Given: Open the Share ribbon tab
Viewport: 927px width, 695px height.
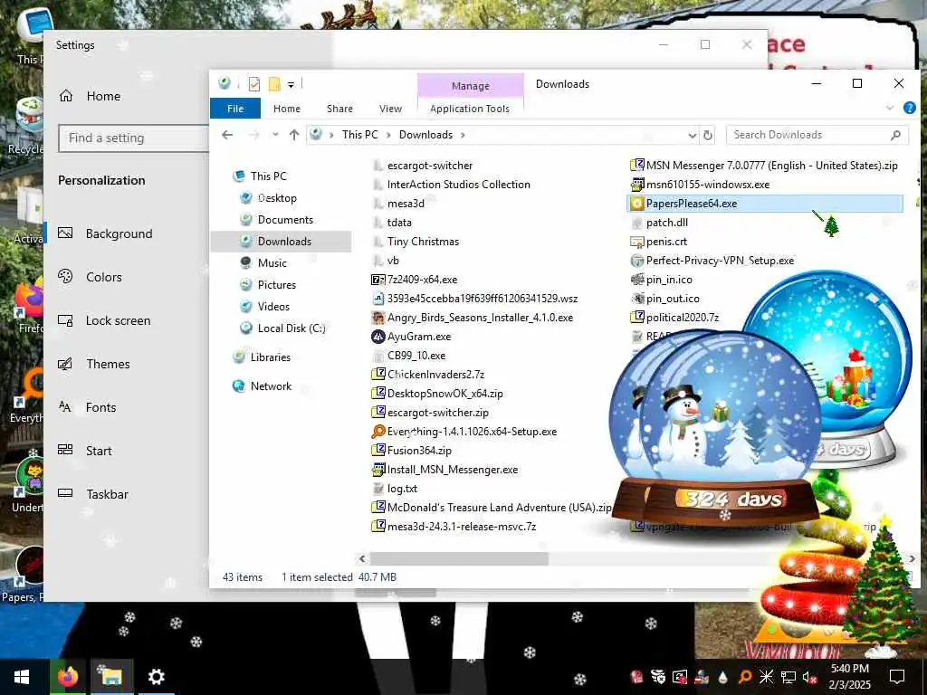Looking at the screenshot, I should coord(339,109).
